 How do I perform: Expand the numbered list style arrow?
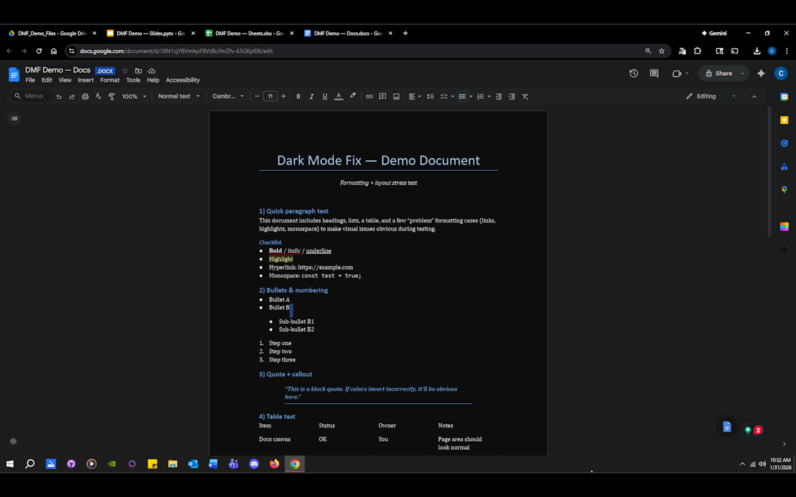pyautogui.click(x=489, y=96)
